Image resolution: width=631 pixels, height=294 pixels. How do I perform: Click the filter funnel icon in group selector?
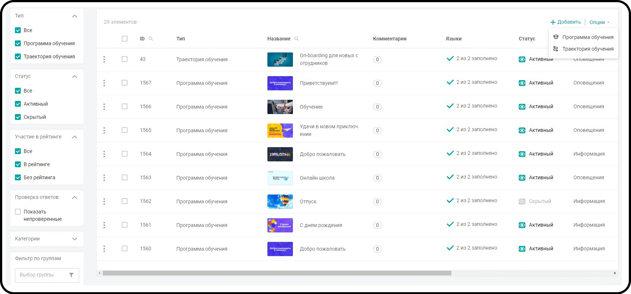[71, 275]
